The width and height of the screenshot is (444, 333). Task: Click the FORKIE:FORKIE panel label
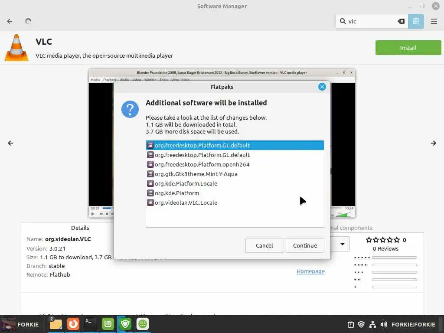(413, 324)
